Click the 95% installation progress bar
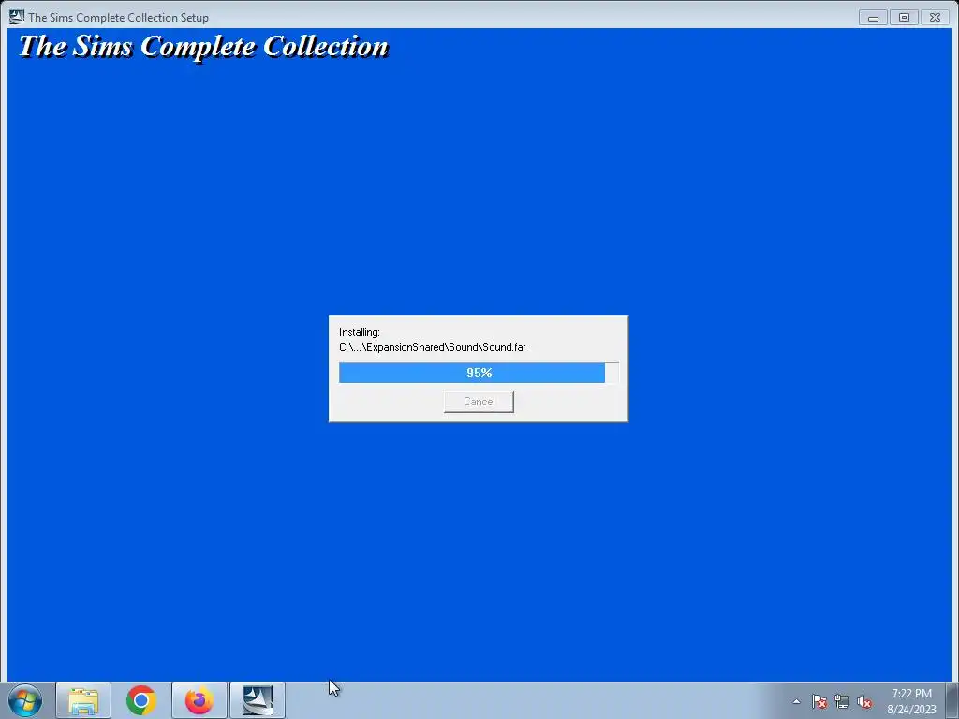Viewport: 959px width, 719px height. (x=479, y=373)
